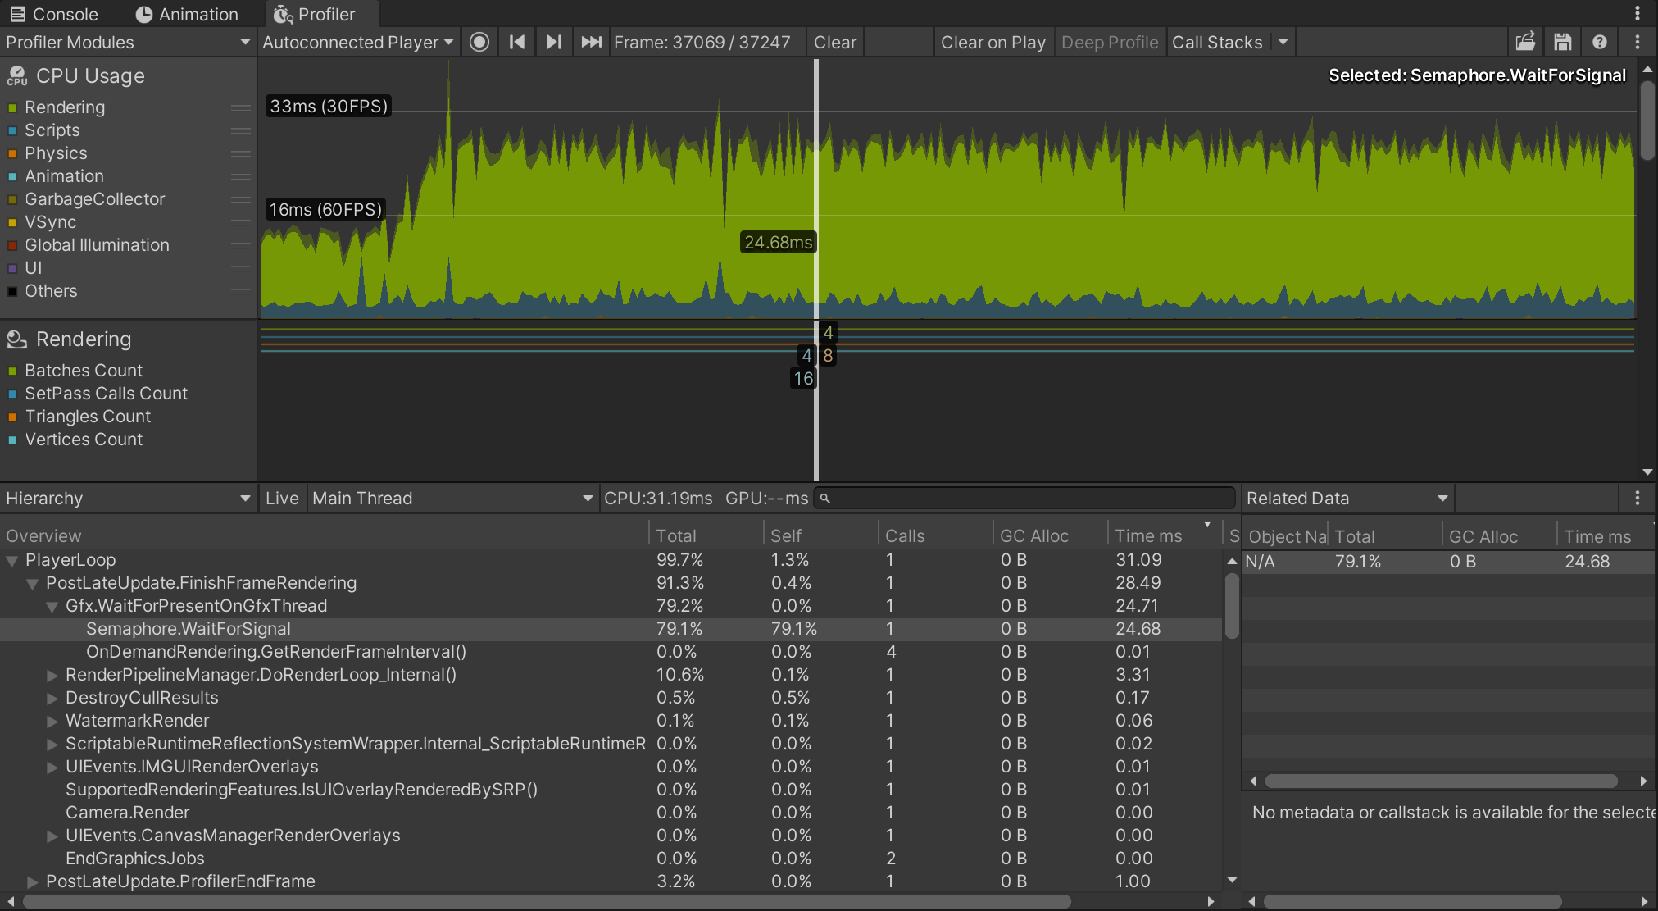This screenshot has width=1658, height=911.
Task: Click the Clear button
Action: point(835,42)
